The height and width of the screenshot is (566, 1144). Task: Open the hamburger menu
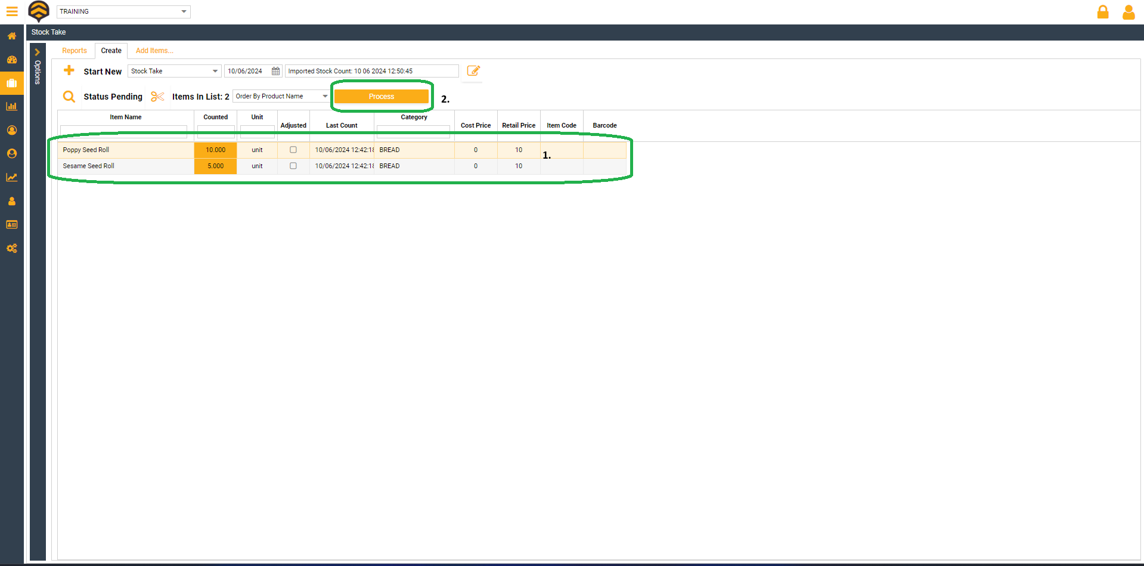(x=12, y=11)
